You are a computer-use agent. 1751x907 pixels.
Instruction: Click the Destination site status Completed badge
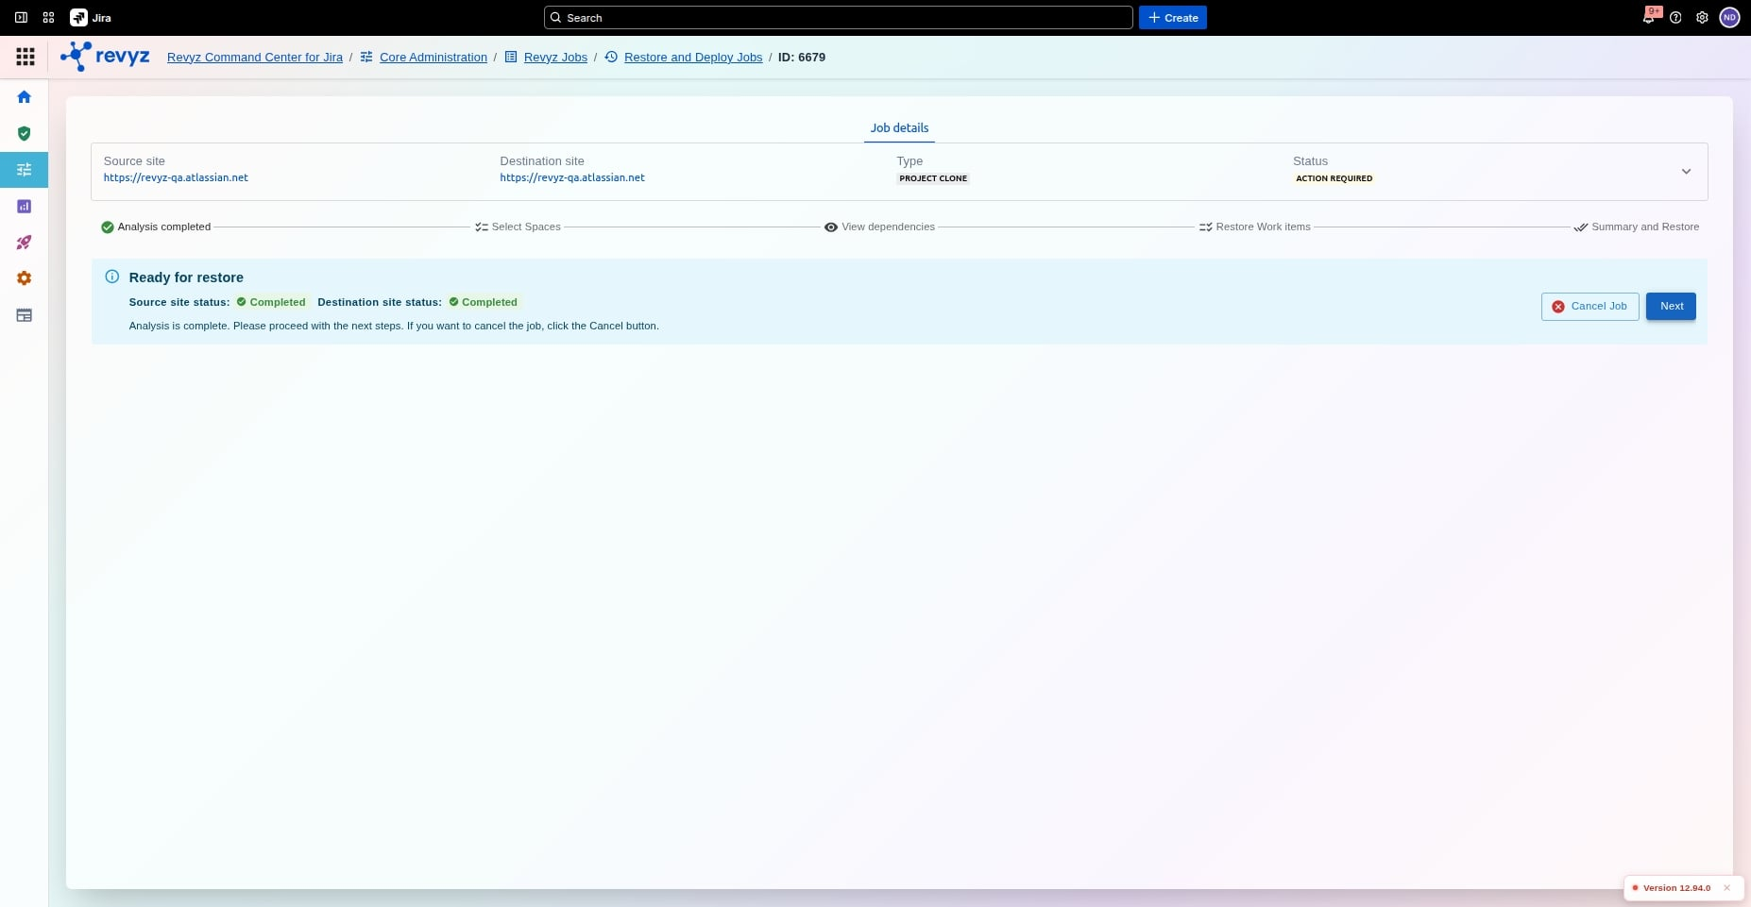tap(484, 302)
